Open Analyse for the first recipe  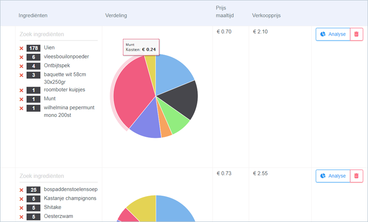click(333, 34)
